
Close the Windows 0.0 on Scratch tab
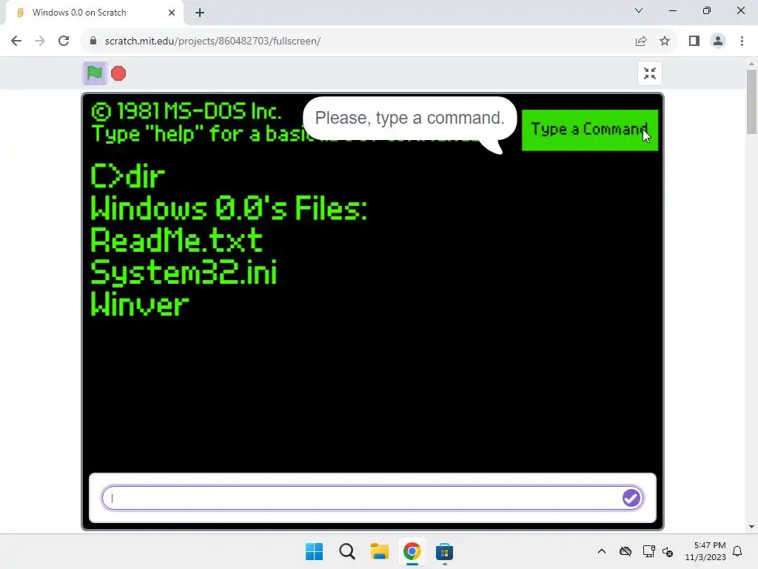[x=172, y=13]
